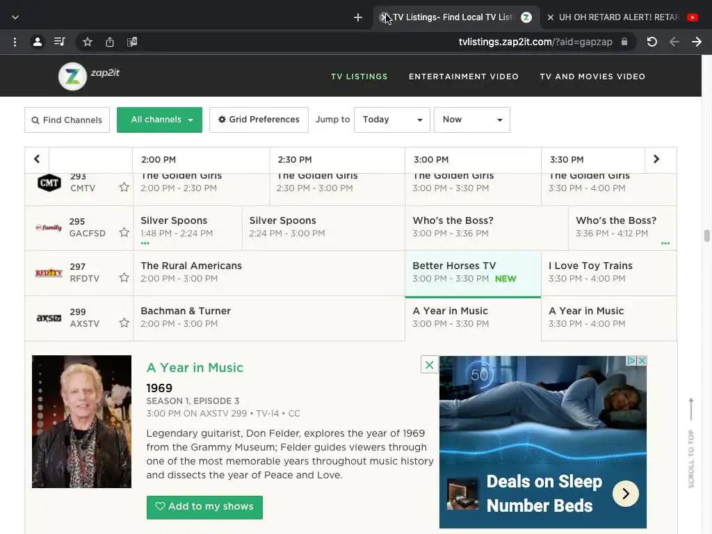Select Silver Spoons 2:24 PM listing

pyautogui.click(x=323, y=227)
